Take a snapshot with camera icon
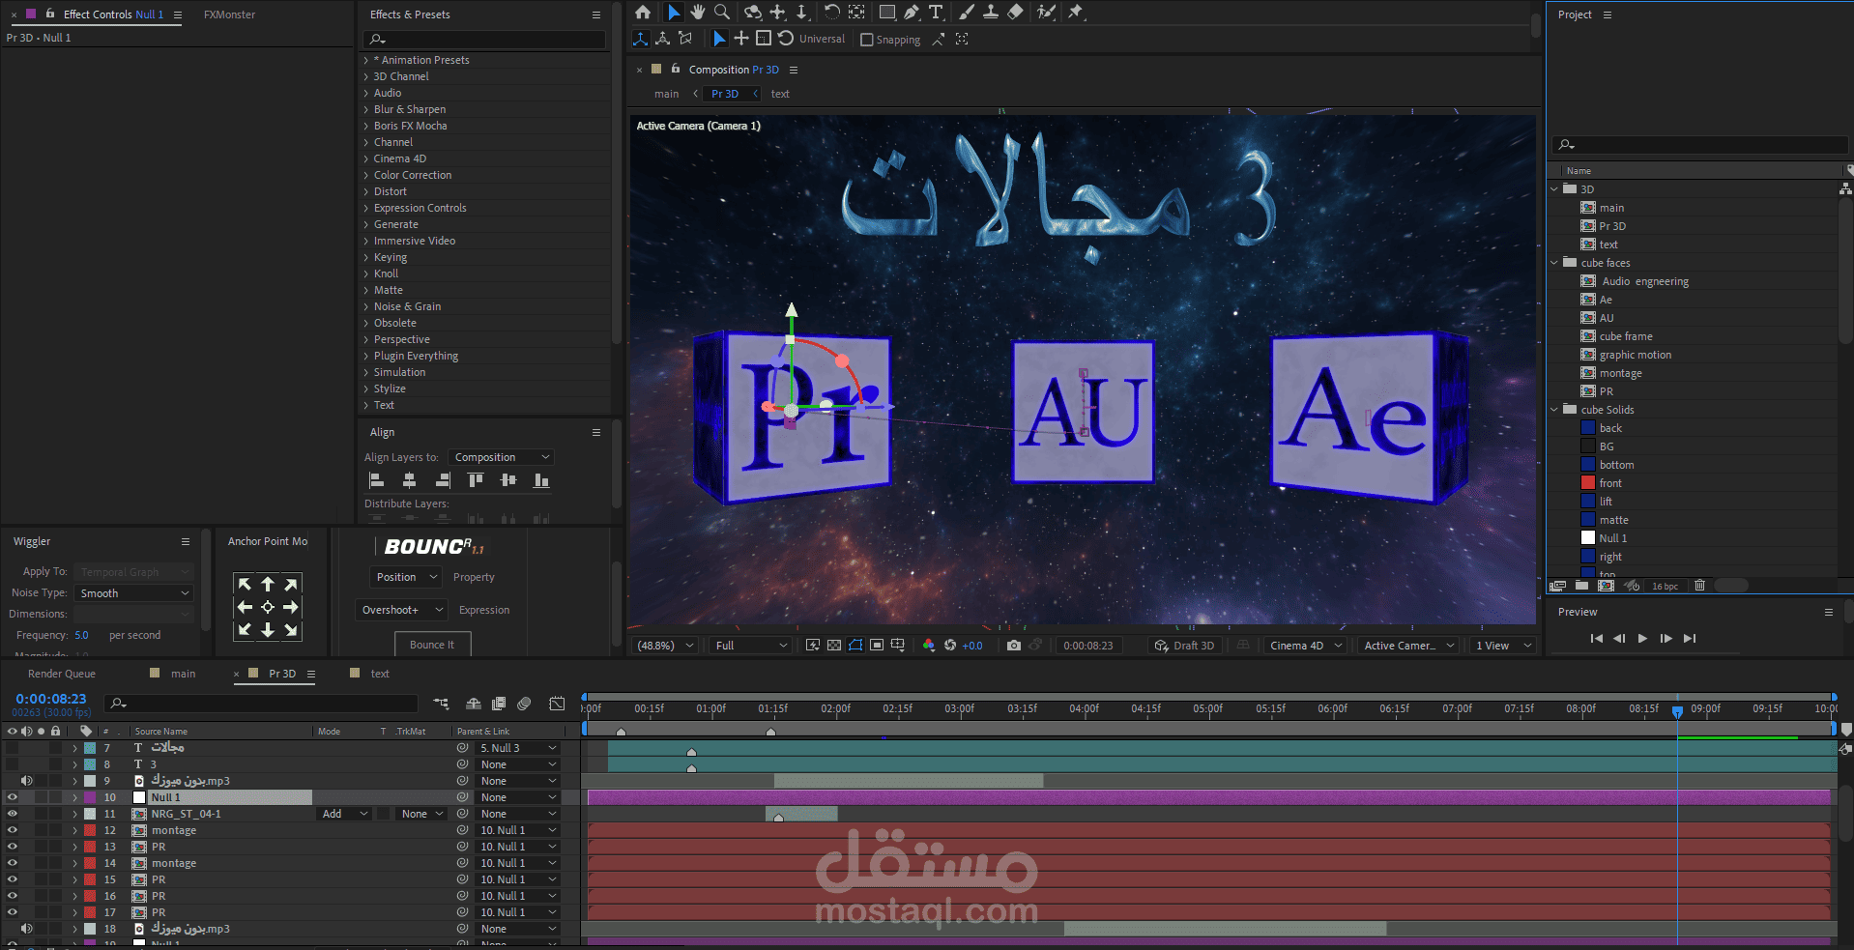Screen dimensions: 1854x950 click(x=1013, y=646)
